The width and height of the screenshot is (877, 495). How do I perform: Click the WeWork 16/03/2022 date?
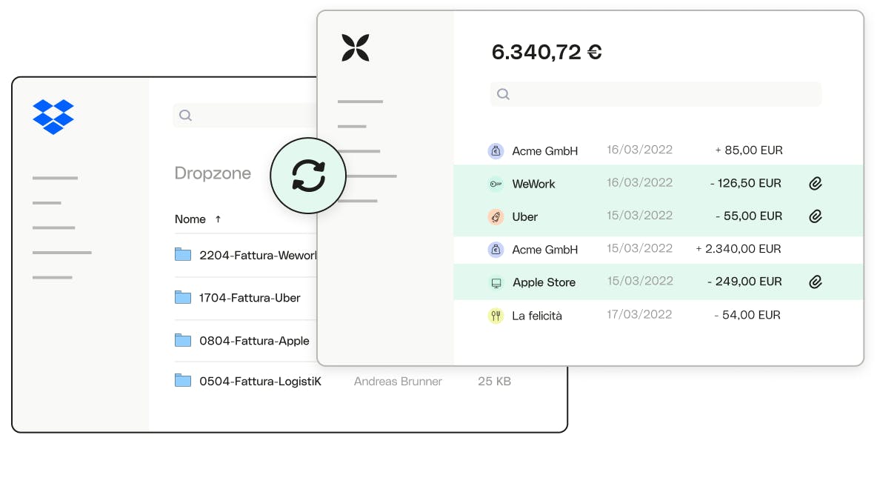[640, 182]
